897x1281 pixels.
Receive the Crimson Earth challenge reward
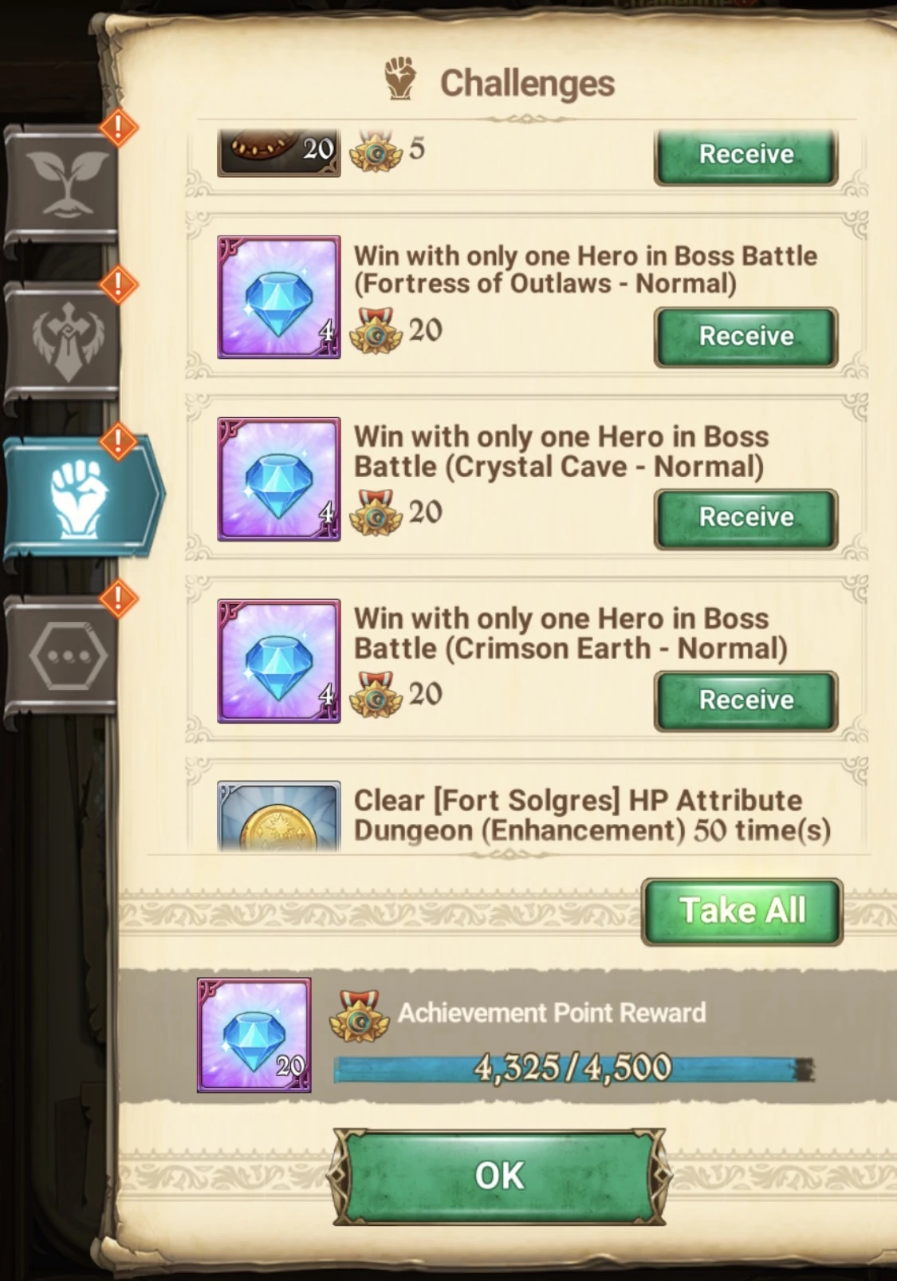point(746,700)
